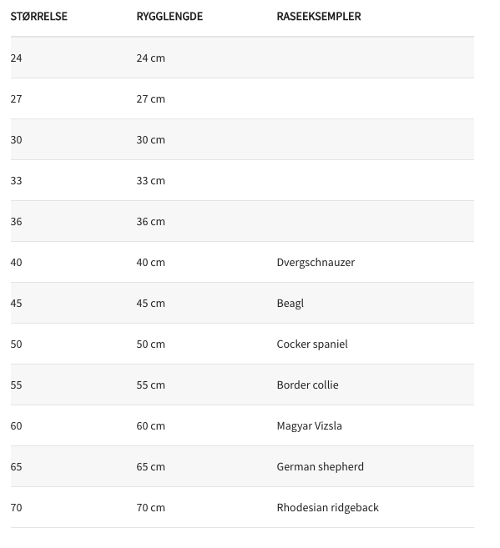Click the Dvergschnauzer breed text
The image size is (500, 548).
tap(316, 263)
